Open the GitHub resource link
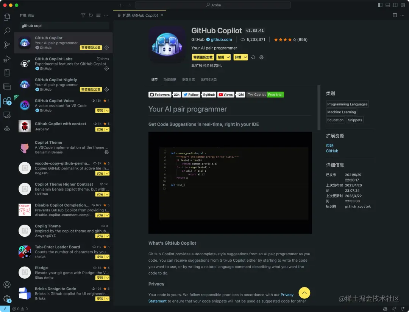The height and width of the screenshot is (312, 409). tap(332, 151)
